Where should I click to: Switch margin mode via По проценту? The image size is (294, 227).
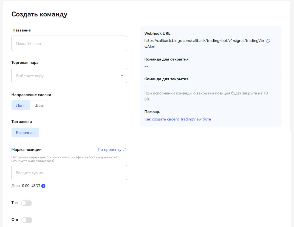[x=109, y=150]
